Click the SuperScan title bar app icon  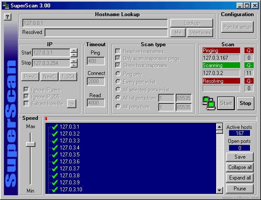6,5
